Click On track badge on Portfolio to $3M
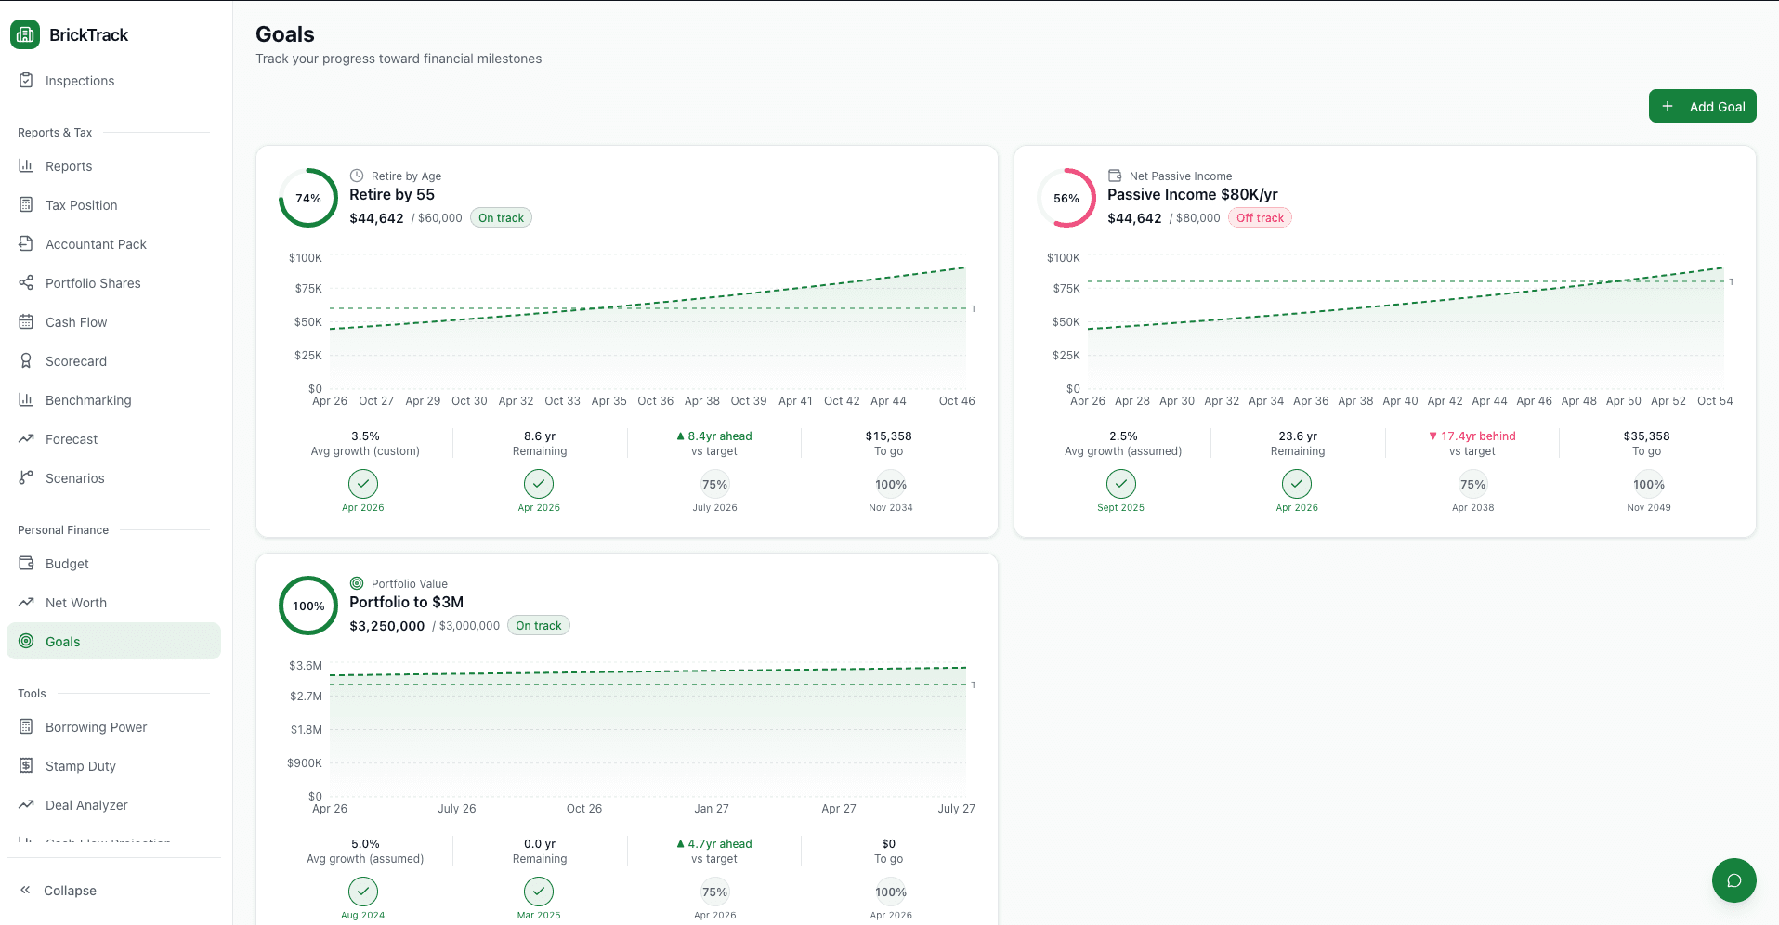The image size is (1779, 925). click(x=539, y=626)
